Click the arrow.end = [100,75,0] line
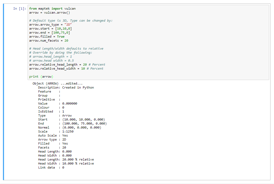Image resolution: width=274 pixels, height=184 pixels. click(x=50, y=33)
